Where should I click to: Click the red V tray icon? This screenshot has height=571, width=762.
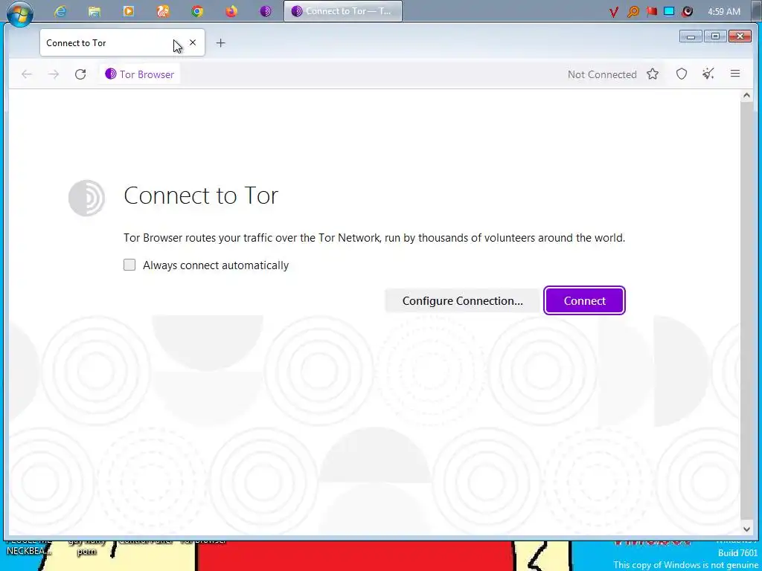click(x=614, y=12)
